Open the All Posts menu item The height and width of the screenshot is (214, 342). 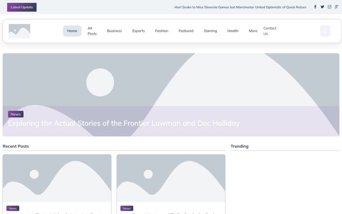[x=92, y=31]
